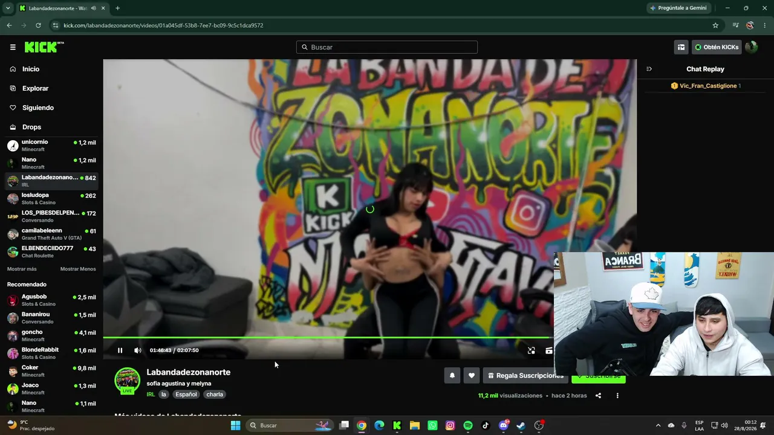Open the camilabeleenn channel in the sidebar
774x435 pixels.
(x=51, y=234)
